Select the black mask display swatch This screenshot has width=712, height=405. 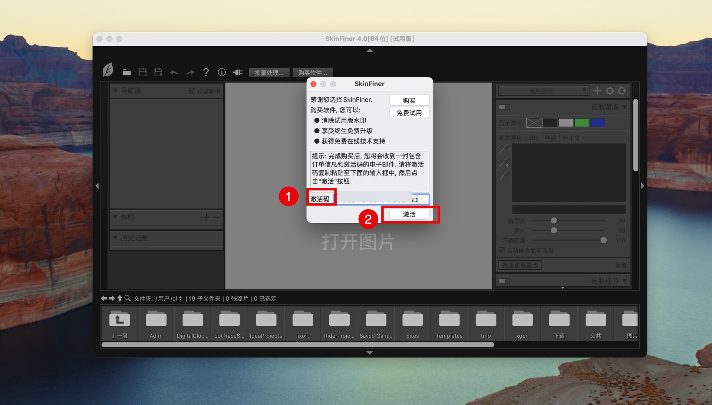click(x=550, y=123)
